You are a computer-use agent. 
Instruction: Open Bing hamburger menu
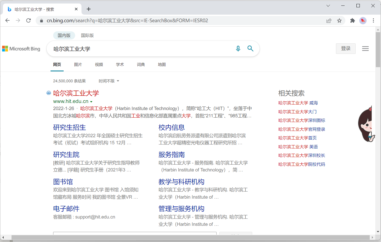click(365, 49)
